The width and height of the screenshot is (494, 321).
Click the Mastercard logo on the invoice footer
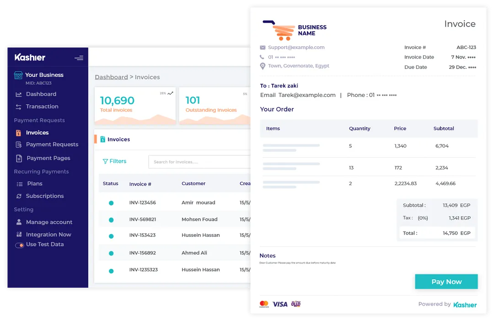coord(264,304)
